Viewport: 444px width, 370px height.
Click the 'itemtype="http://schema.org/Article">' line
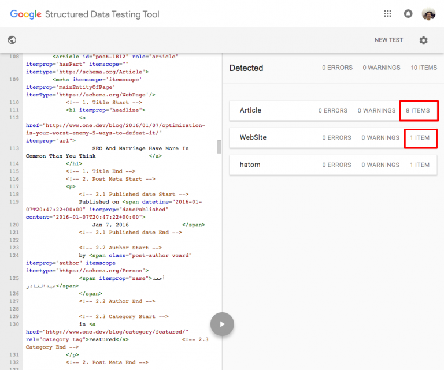[x=87, y=72]
